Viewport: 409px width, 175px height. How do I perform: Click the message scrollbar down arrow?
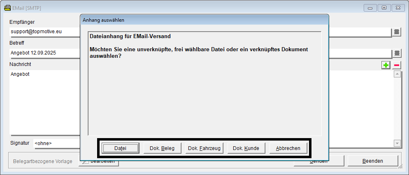click(397, 143)
